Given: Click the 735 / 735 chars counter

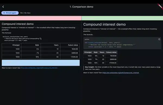Looking at the screenshot, I should pyautogui.click(x=25, y=13).
